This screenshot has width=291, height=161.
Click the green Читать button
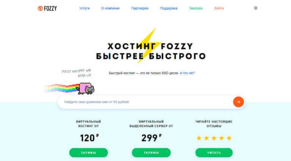(214, 153)
